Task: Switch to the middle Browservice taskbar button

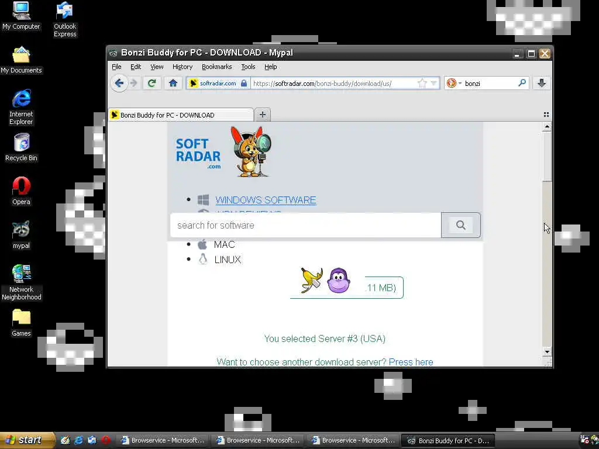Action: point(258,441)
